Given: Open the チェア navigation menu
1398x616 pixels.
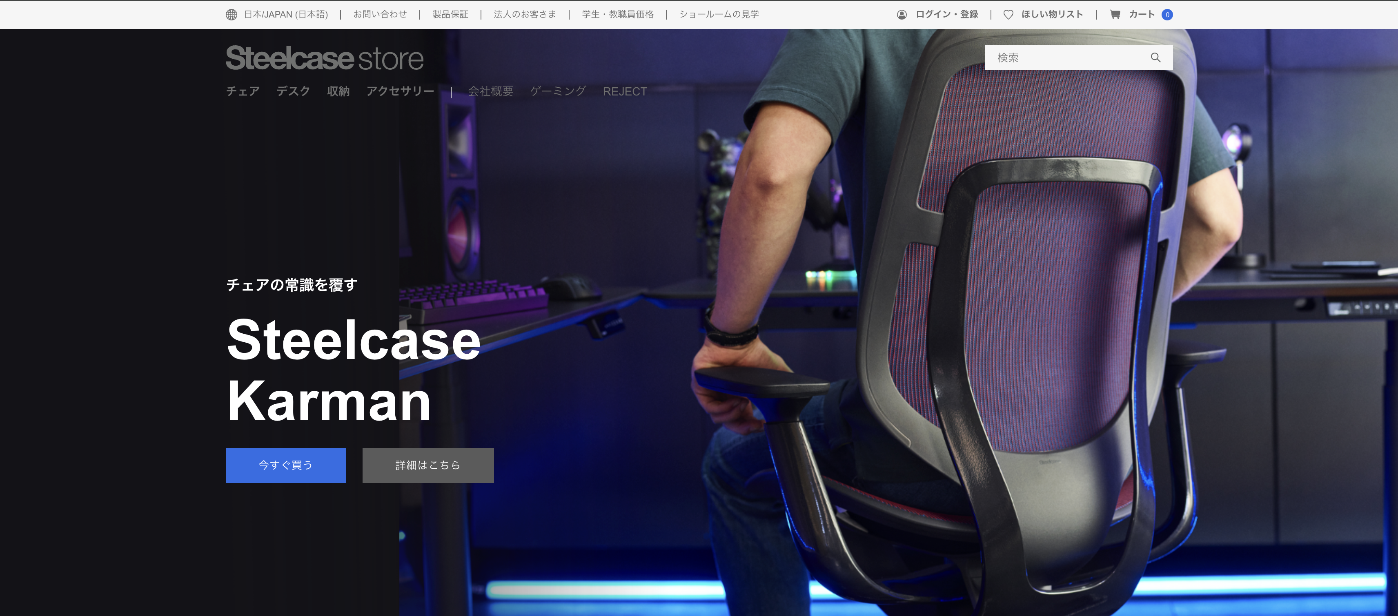Looking at the screenshot, I should (x=243, y=91).
